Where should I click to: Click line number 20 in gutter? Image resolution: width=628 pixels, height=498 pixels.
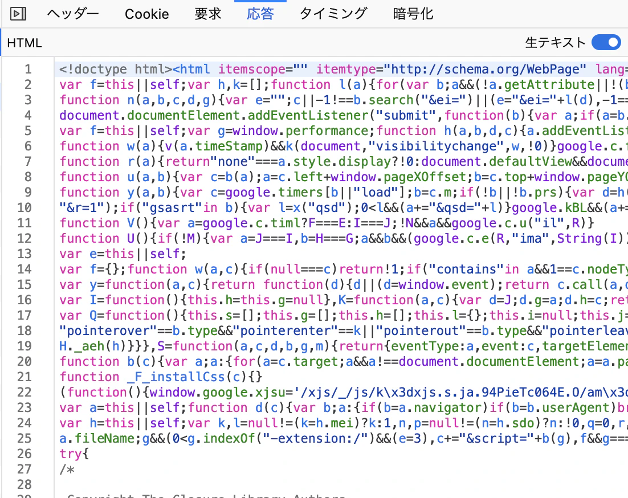point(25,361)
